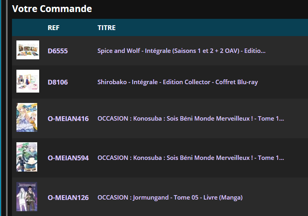Viewport: 308px width, 216px height.
Task: Click the REF column header
Action: pos(54,28)
